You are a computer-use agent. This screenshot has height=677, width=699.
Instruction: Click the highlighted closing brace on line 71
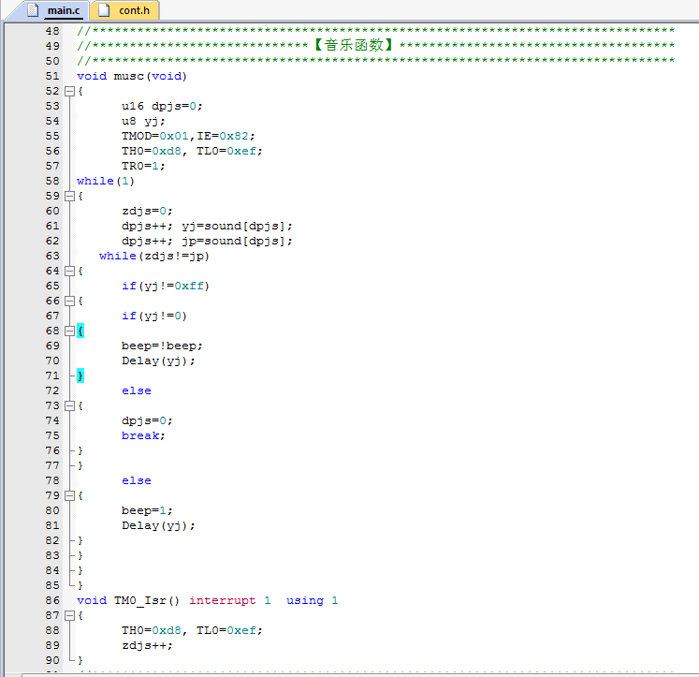tap(80, 376)
